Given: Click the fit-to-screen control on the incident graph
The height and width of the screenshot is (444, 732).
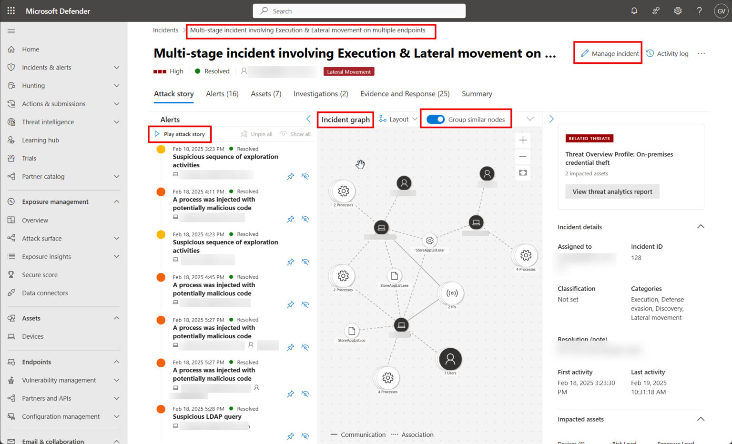Looking at the screenshot, I should 522,172.
